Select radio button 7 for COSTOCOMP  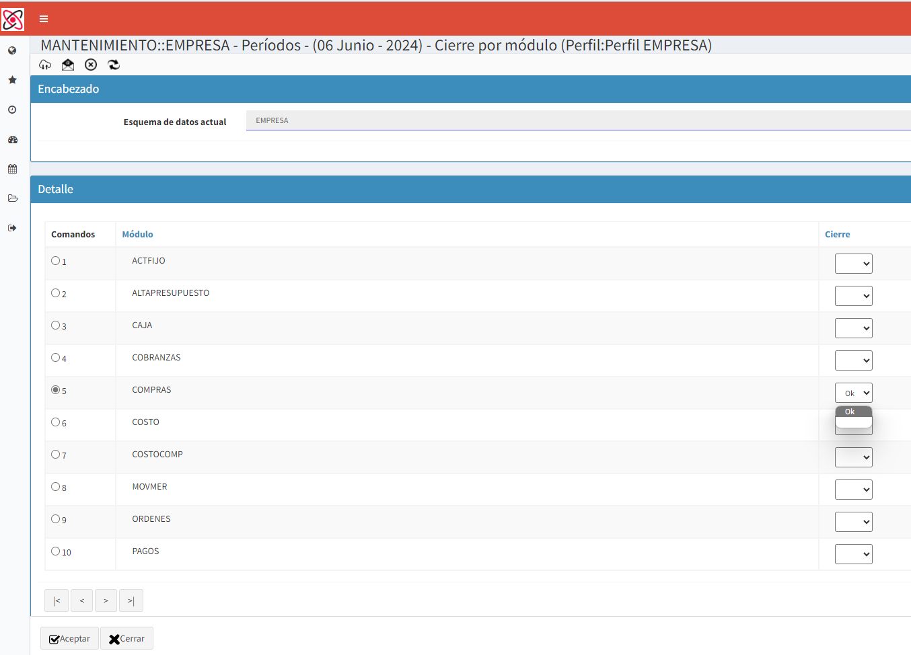56,455
